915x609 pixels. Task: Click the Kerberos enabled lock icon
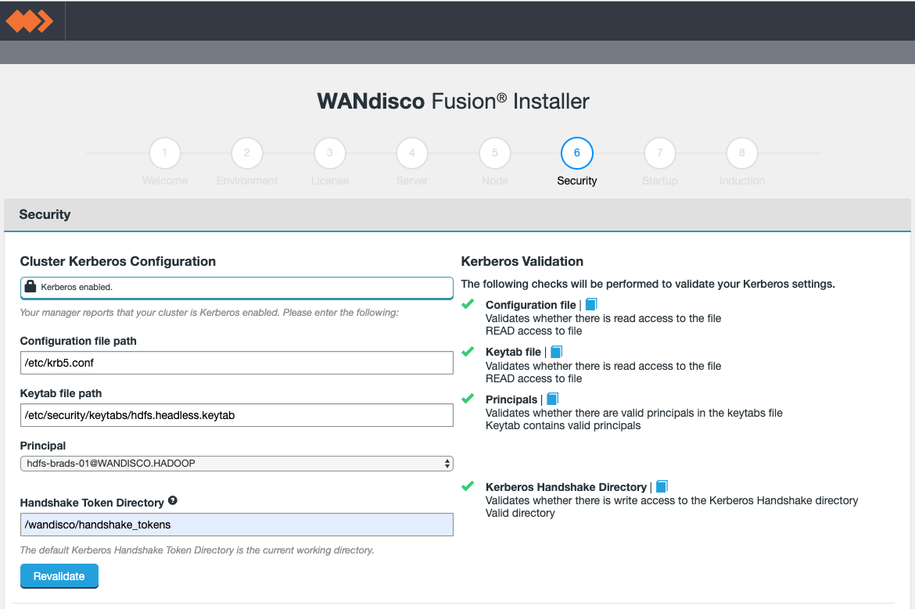click(x=30, y=286)
